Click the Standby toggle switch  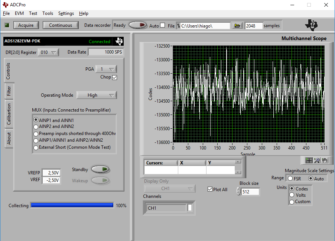(x=100, y=170)
